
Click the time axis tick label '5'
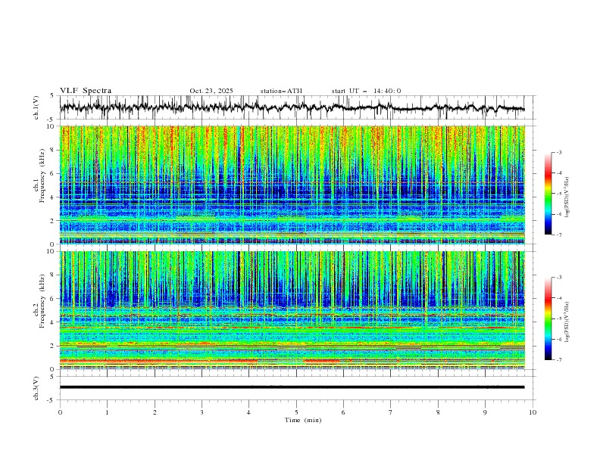pyautogui.click(x=296, y=412)
